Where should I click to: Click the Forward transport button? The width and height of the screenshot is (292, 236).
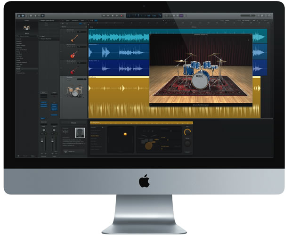point(108,16)
